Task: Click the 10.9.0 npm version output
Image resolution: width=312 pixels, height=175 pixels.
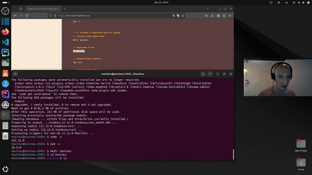Action: 16,147
